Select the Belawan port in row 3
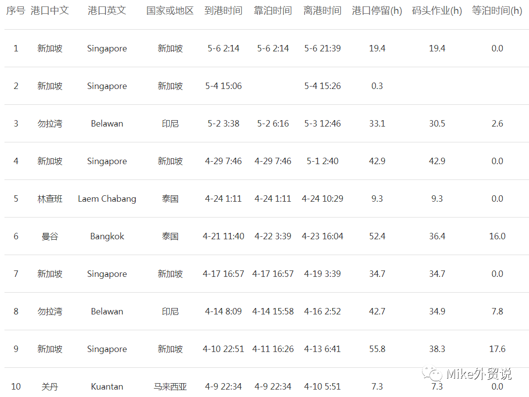Viewport: 529px width, 397px height. click(x=107, y=124)
